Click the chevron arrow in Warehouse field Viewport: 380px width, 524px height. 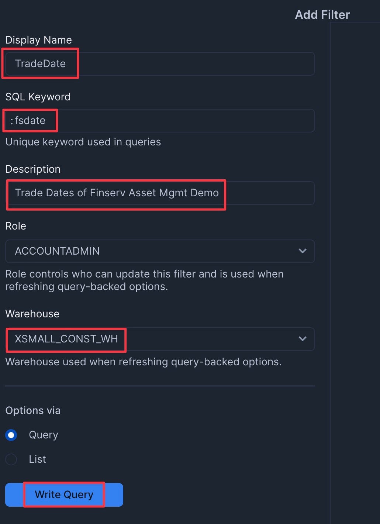tap(303, 339)
